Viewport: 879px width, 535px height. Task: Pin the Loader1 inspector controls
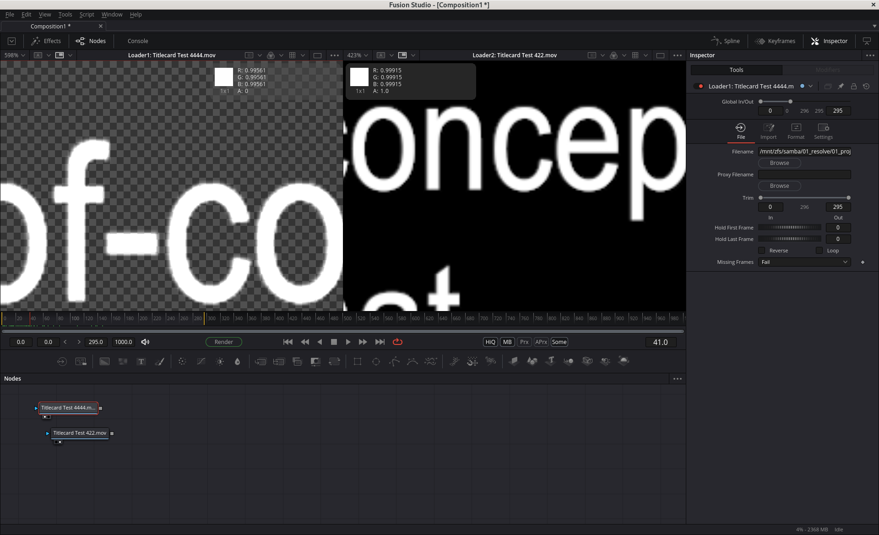coord(841,86)
